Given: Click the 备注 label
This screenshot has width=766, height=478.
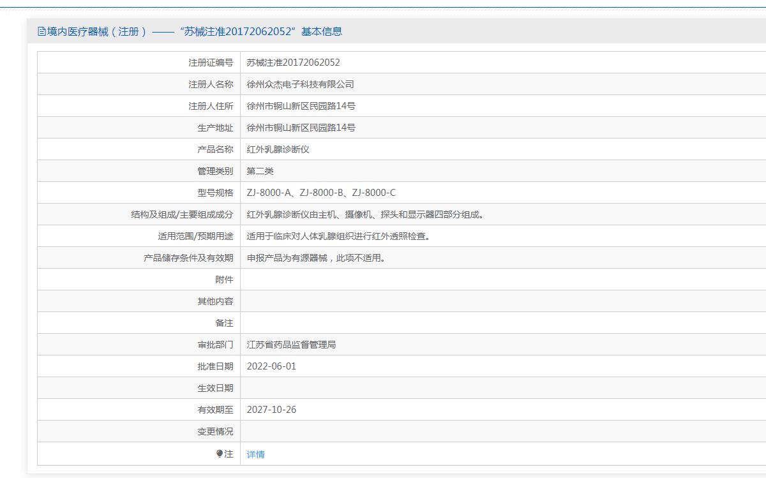Looking at the screenshot, I should tap(224, 323).
